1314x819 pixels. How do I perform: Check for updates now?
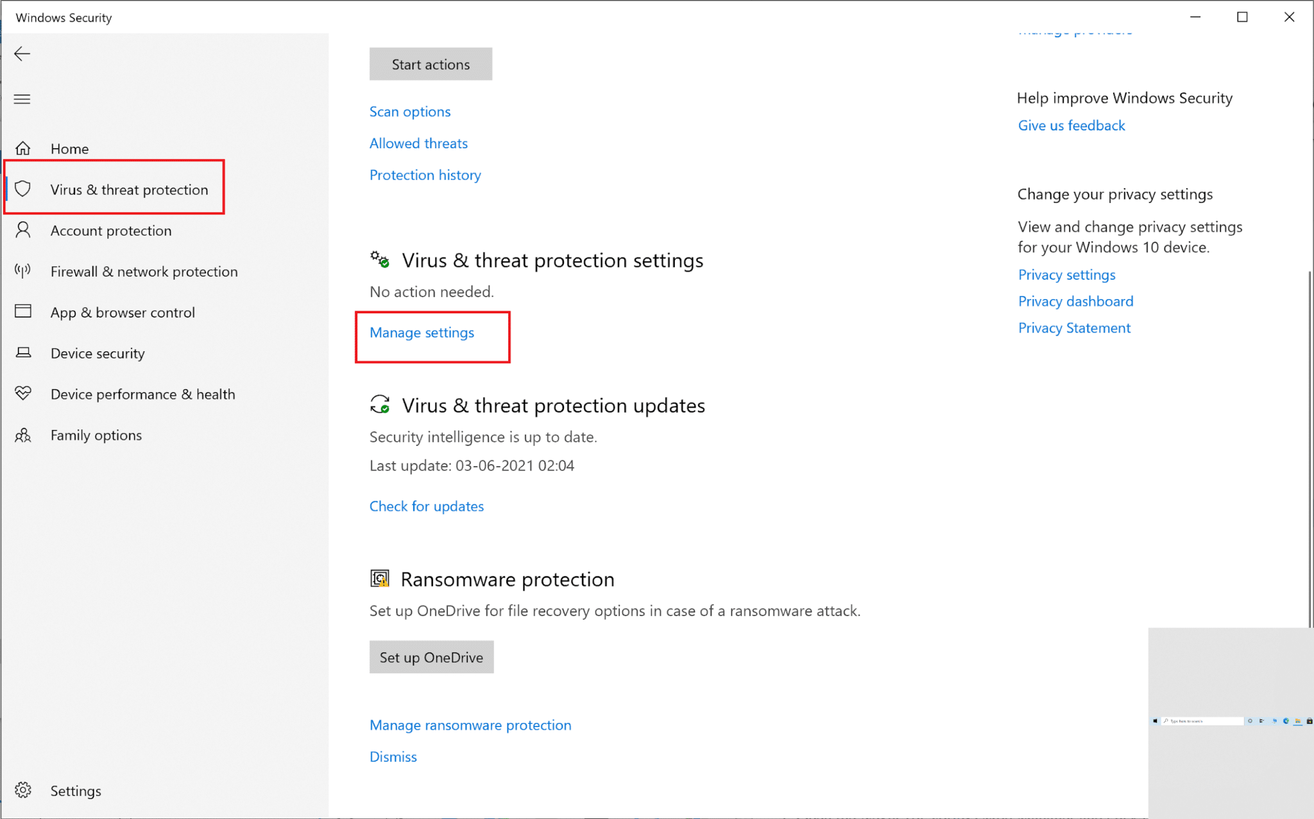tap(427, 506)
